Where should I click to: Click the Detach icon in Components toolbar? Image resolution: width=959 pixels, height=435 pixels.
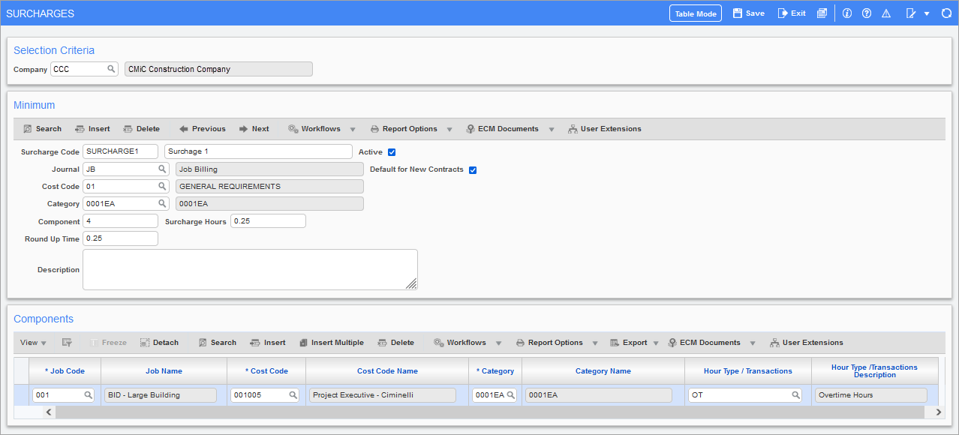tap(159, 342)
